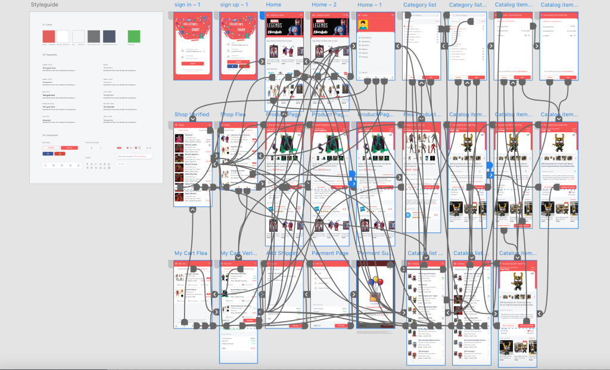Click the balloons illustration on Payment Success artboard
This screenshot has height=370, width=610.
pos(374,284)
